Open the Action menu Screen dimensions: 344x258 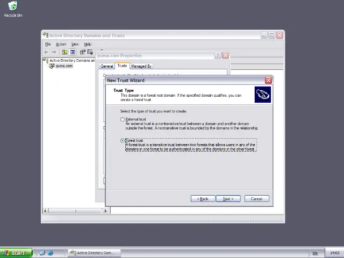(61, 44)
